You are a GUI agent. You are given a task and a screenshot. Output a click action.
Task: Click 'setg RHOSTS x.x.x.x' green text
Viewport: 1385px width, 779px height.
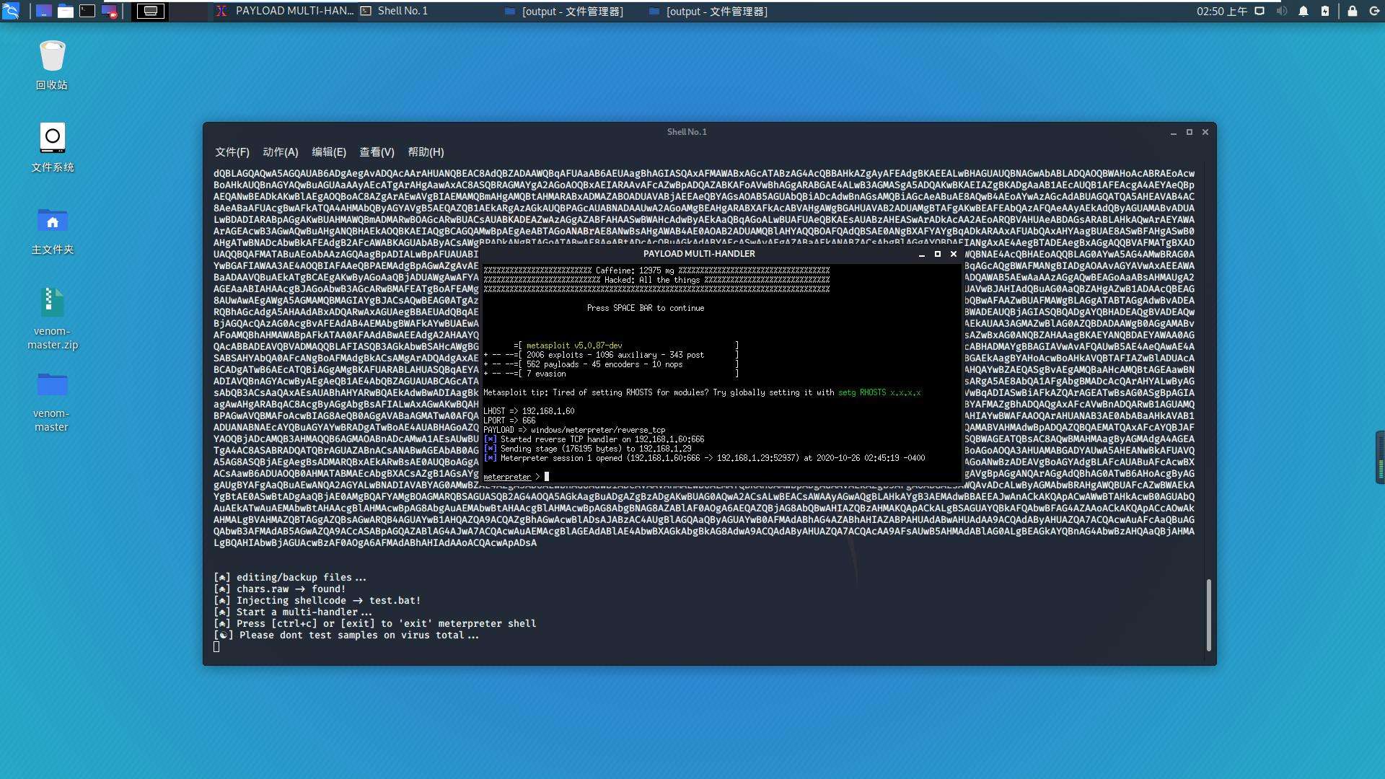[879, 392]
